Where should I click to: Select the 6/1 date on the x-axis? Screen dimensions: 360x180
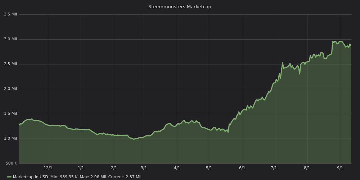242,168
